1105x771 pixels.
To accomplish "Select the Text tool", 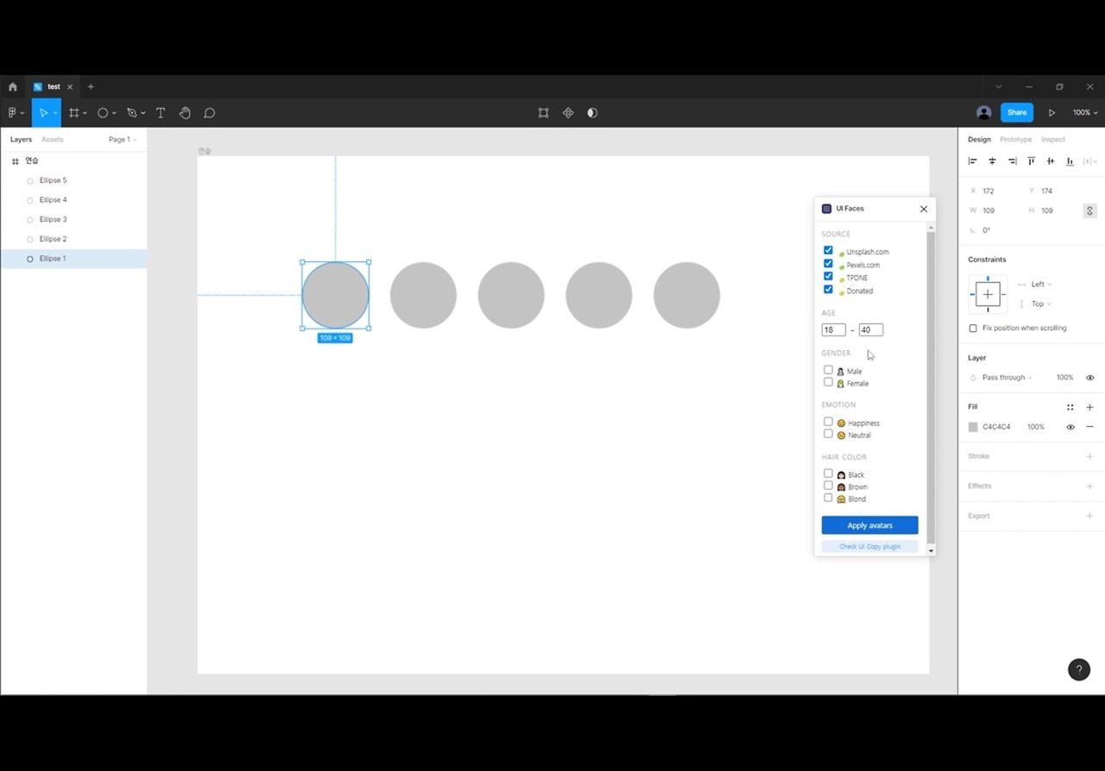I will coord(161,113).
